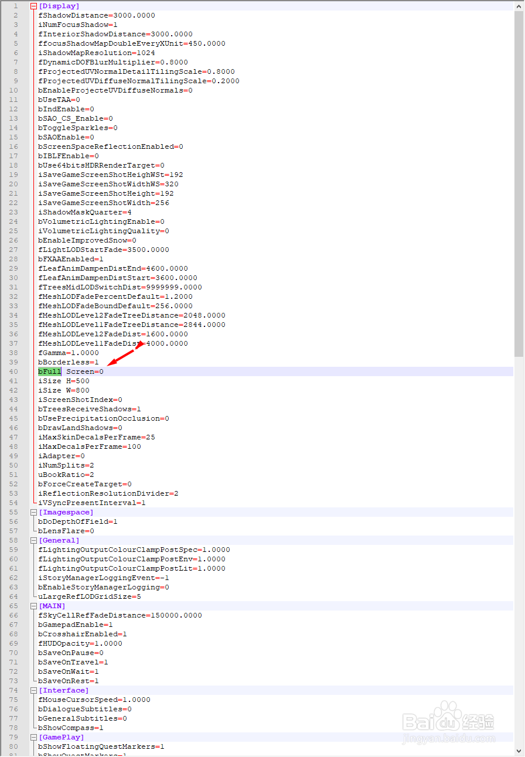Click the line fLightLODStartFade=3500.0000
Viewport: 525px width, 757px height.
(104, 250)
